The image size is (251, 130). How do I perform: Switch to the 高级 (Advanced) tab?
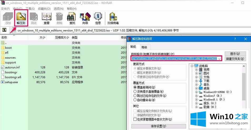(x=144, y=47)
